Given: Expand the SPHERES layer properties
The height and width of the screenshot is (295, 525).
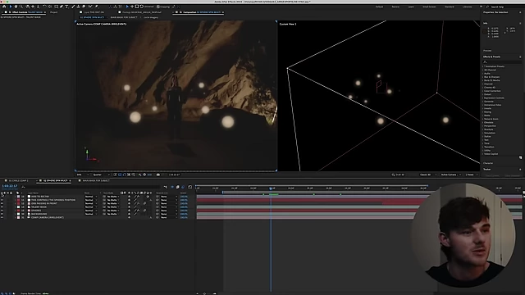Looking at the screenshot, I should point(15,211).
